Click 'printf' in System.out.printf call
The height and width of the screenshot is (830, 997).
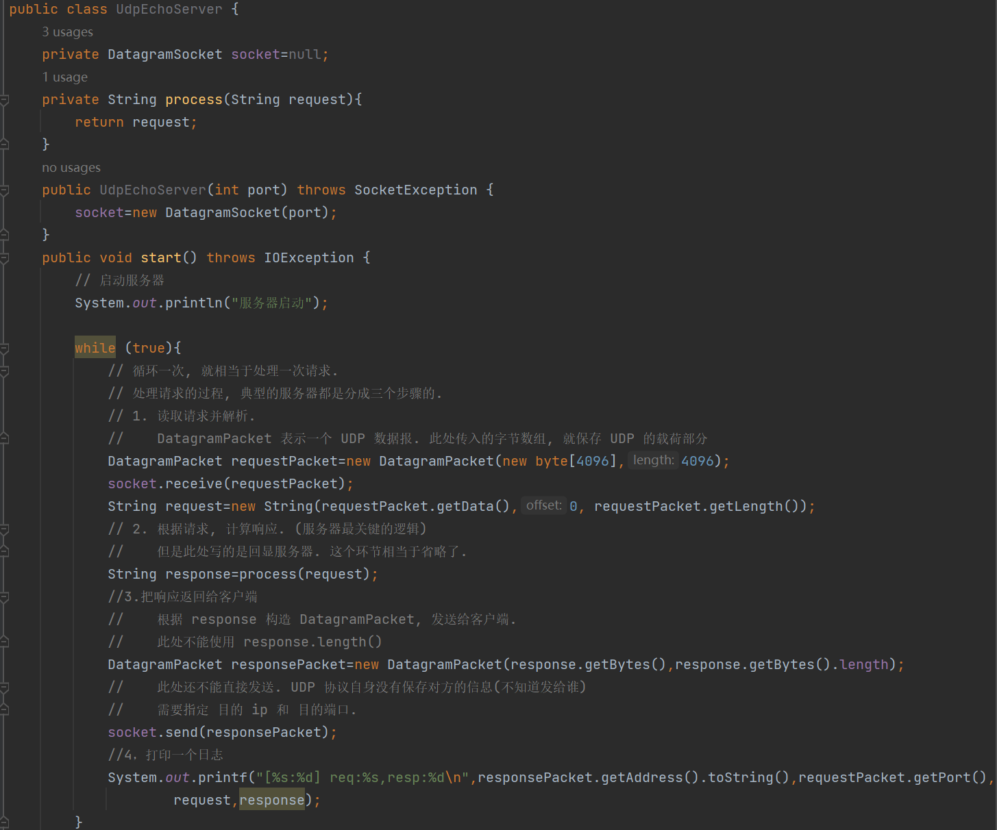(223, 778)
